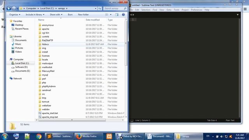249x140 pixels.
Task: Select Documents (E:) drive
Action: pos(21,71)
